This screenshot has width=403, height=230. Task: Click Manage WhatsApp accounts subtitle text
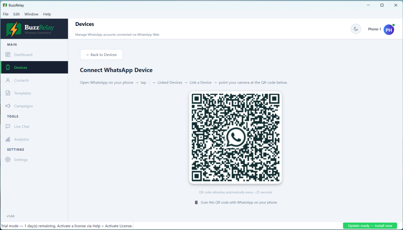coord(117,35)
